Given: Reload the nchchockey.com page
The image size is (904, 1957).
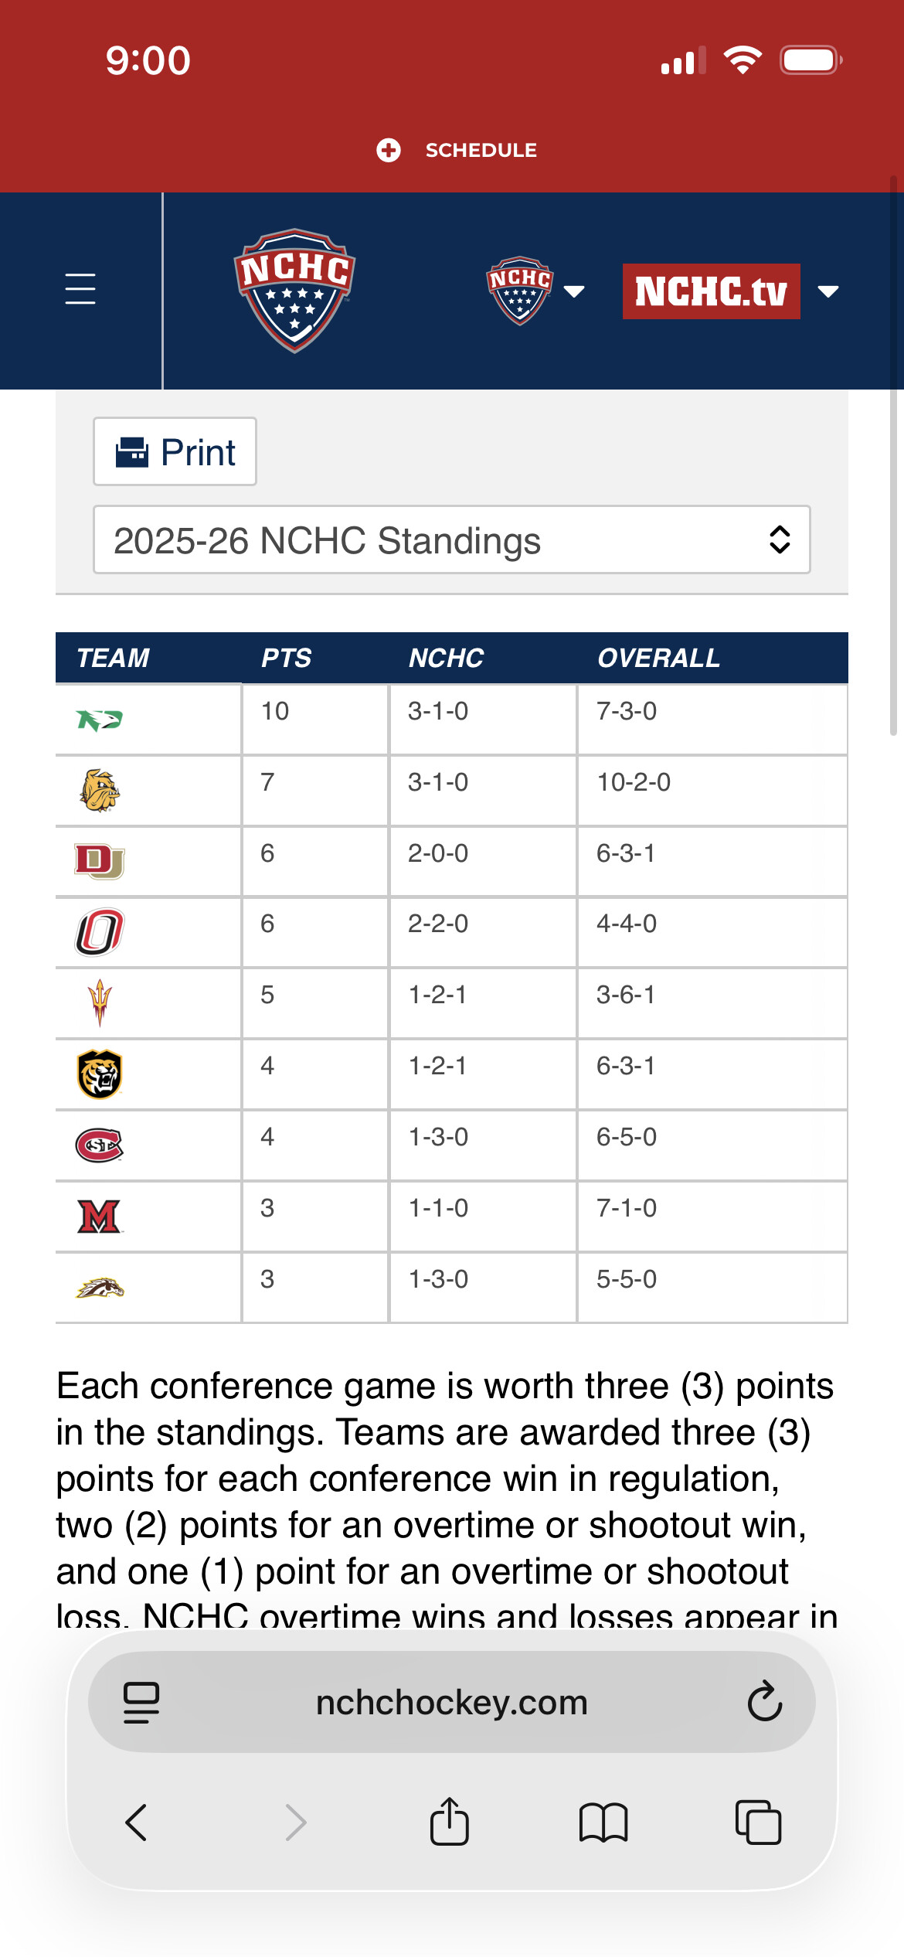Looking at the screenshot, I should pyautogui.click(x=765, y=1702).
